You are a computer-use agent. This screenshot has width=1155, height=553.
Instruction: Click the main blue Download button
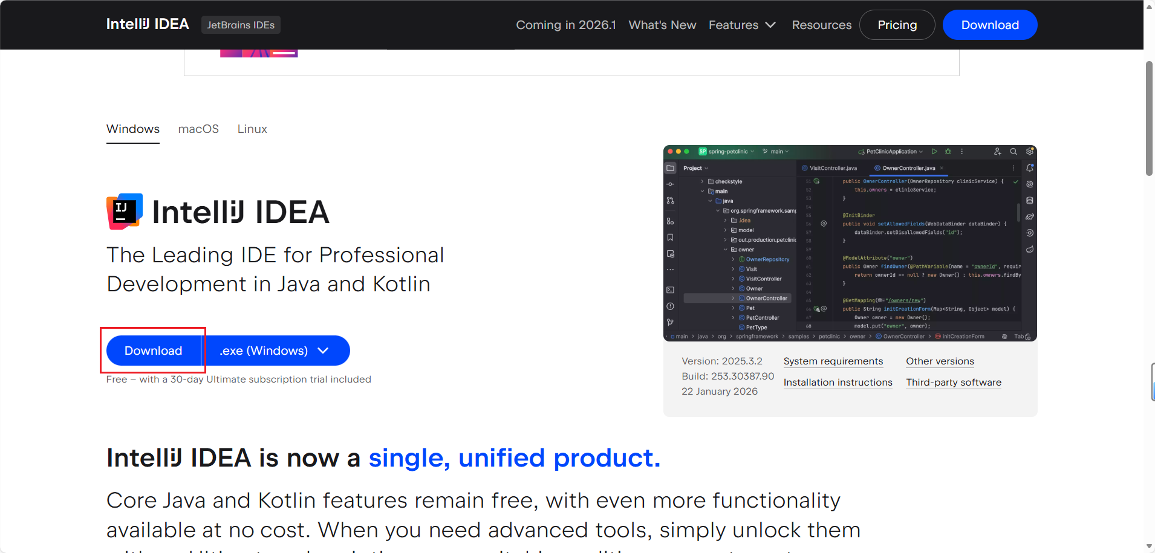coord(154,351)
